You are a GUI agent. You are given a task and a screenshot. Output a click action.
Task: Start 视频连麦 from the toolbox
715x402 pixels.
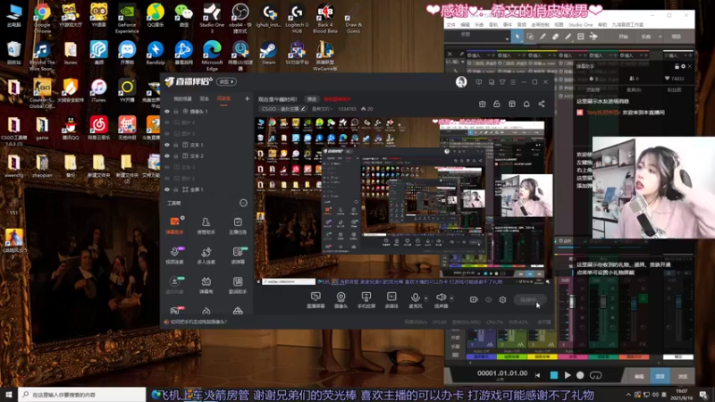click(x=174, y=255)
